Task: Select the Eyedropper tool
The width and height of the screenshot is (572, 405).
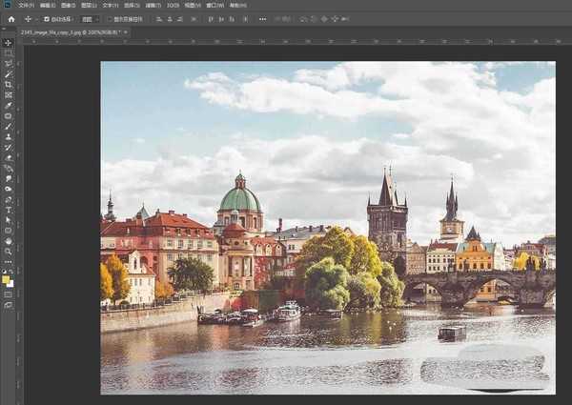Action: pyautogui.click(x=8, y=106)
